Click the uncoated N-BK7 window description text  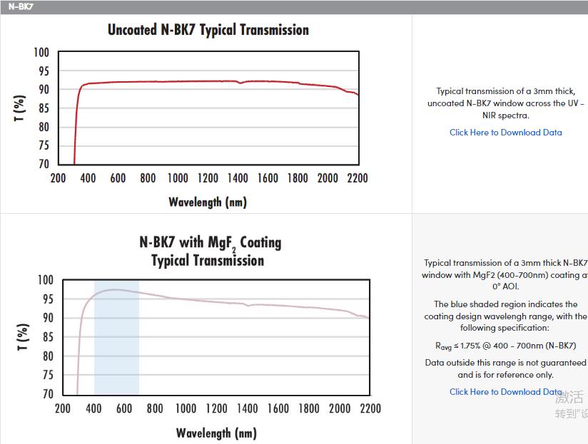[505, 103]
